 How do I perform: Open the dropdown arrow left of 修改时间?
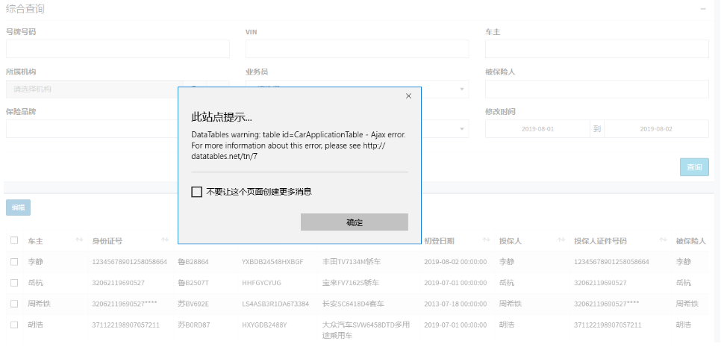click(462, 129)
